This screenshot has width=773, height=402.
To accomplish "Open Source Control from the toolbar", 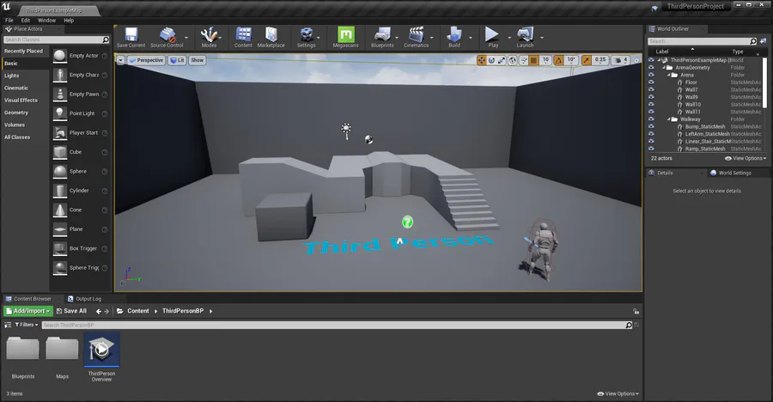I will [167, 34].
